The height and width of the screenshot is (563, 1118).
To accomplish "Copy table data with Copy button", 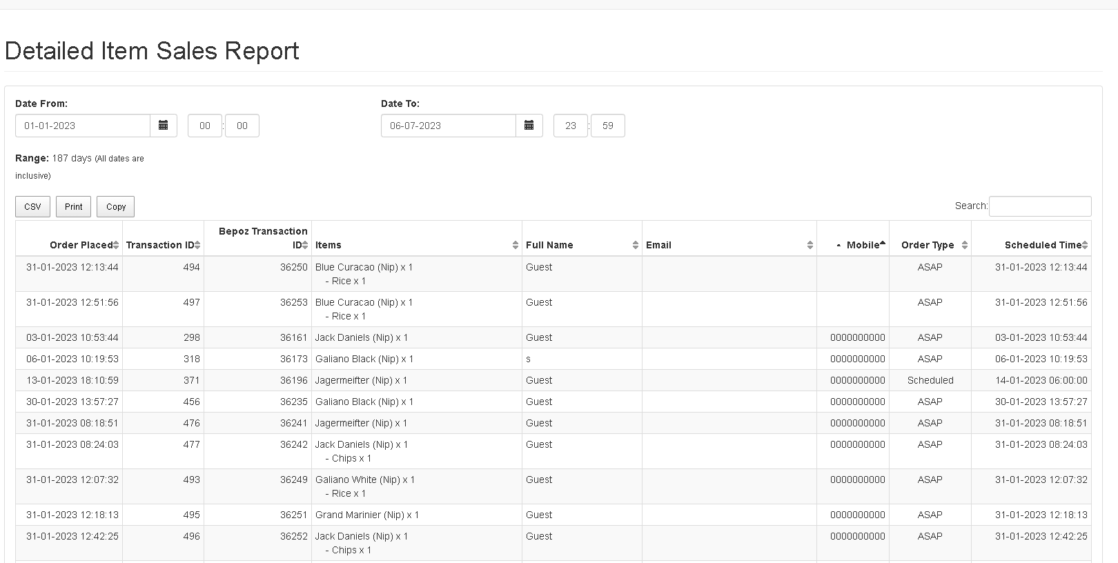I will click(x=116, y=207).
